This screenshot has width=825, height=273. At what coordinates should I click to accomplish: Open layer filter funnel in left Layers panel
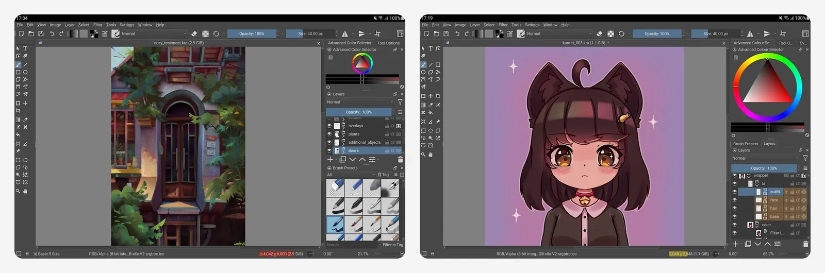[x=400, y=102]
